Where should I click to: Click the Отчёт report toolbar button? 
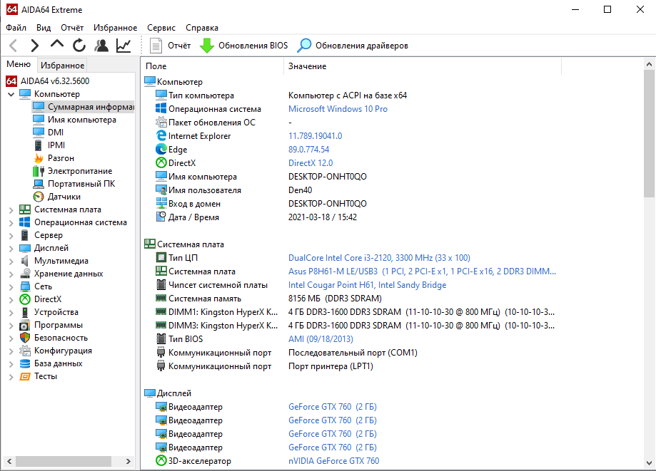[171, 46]
